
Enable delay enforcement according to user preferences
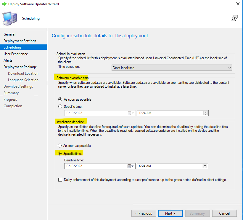(x=60, y=179)
